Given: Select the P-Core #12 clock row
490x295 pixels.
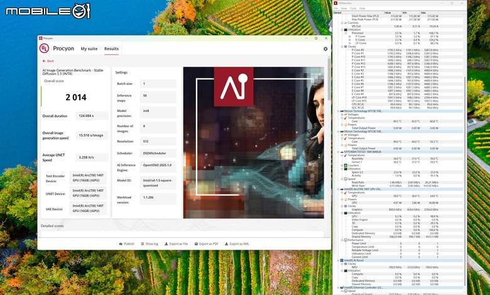Looking at the screenshot, I should coord(398,64).
